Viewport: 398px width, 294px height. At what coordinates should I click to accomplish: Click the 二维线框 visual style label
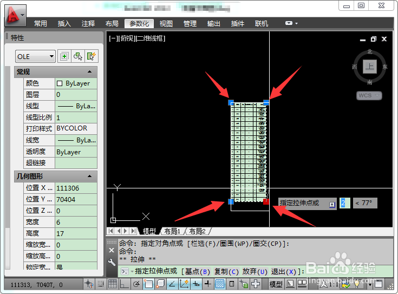tap(151, 38)
